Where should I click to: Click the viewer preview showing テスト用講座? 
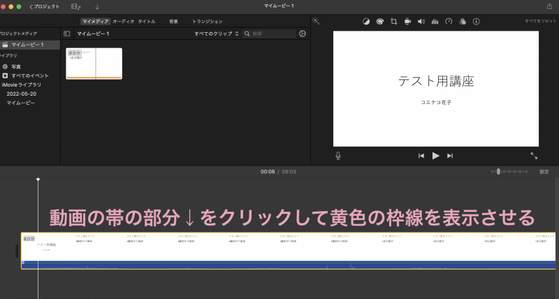point(435,89)
